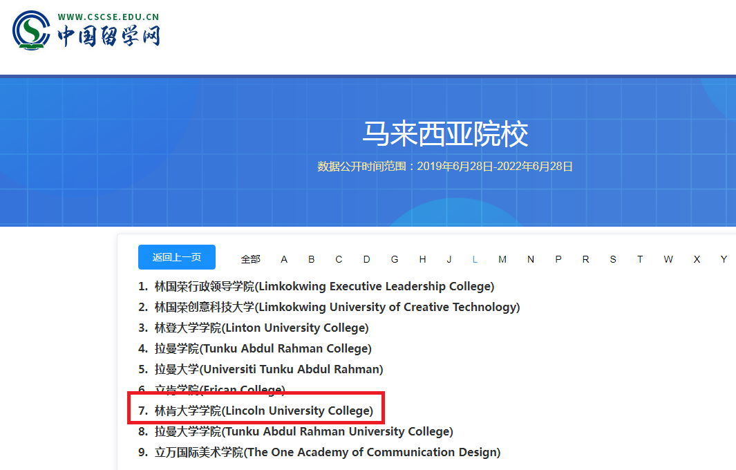Filter institutions by letter J

449,259
